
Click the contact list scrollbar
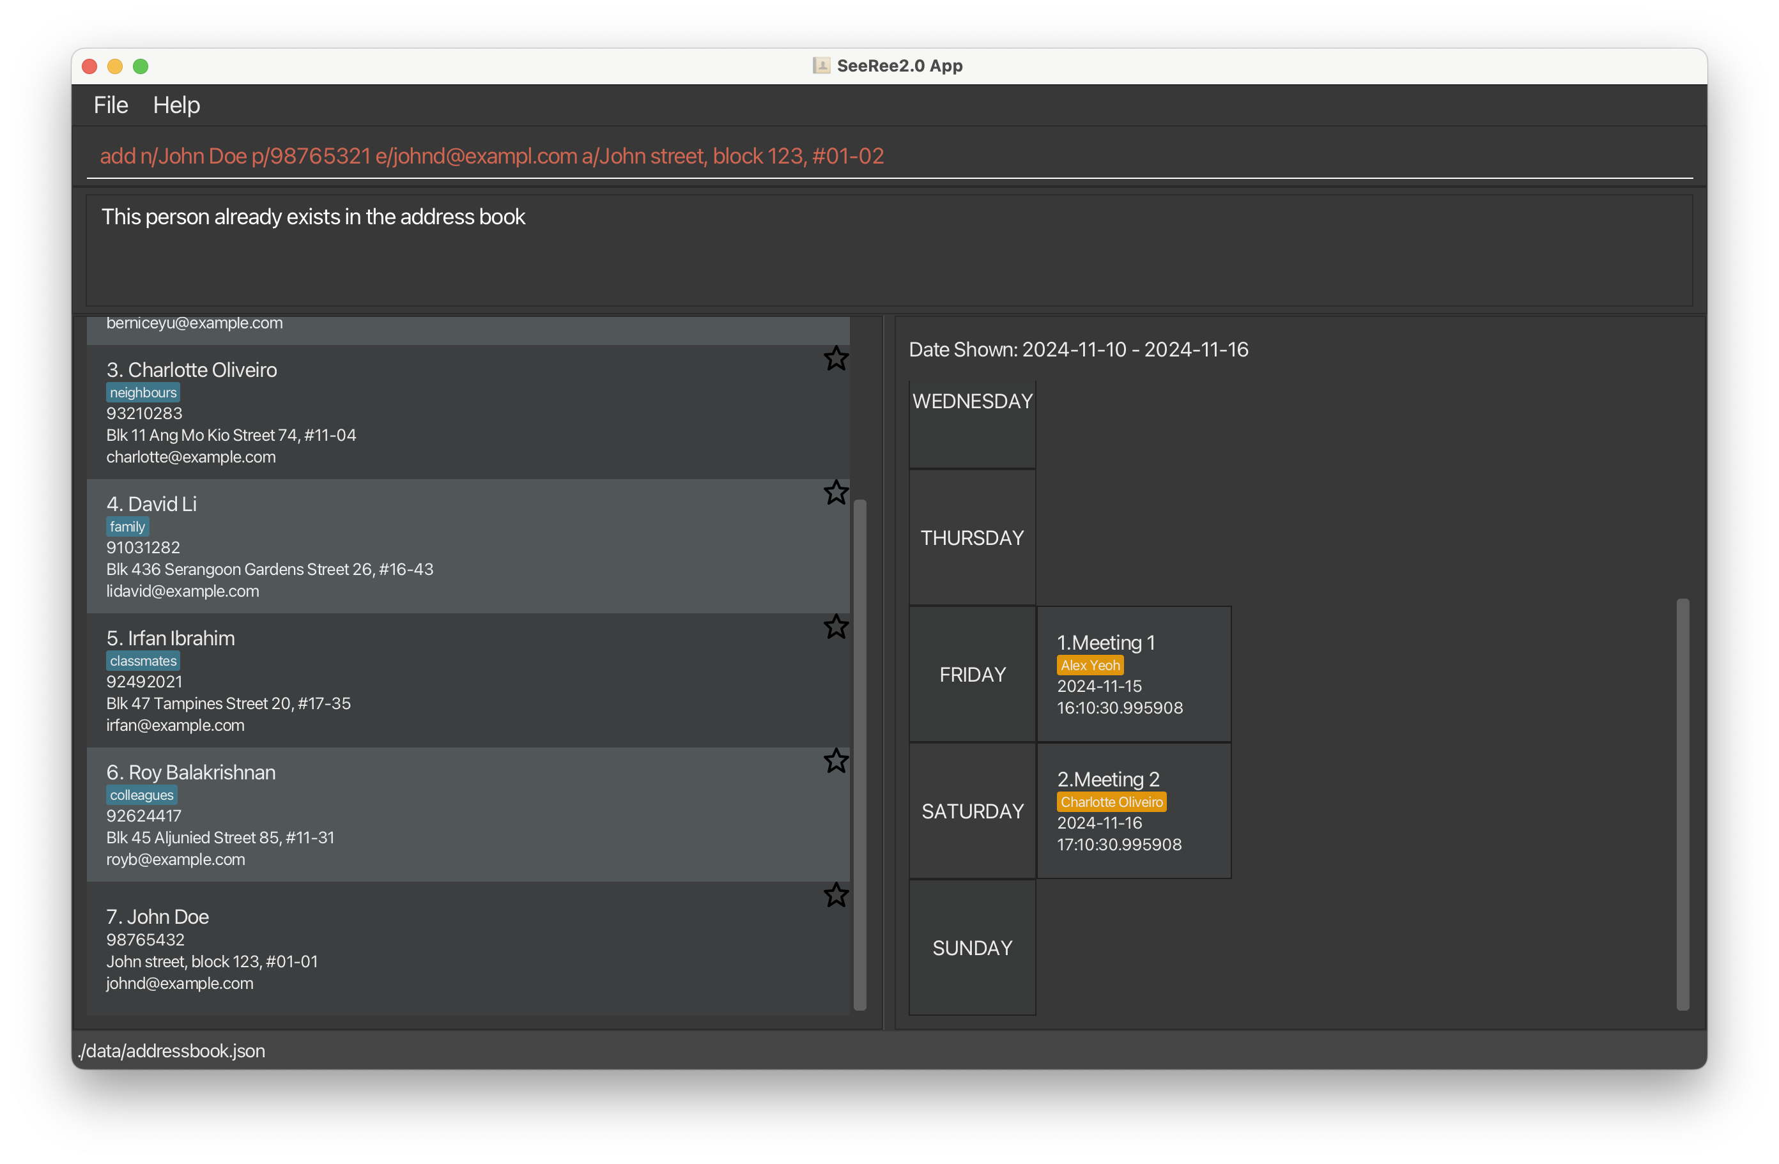pyautogui.click(x=859, y=754)
